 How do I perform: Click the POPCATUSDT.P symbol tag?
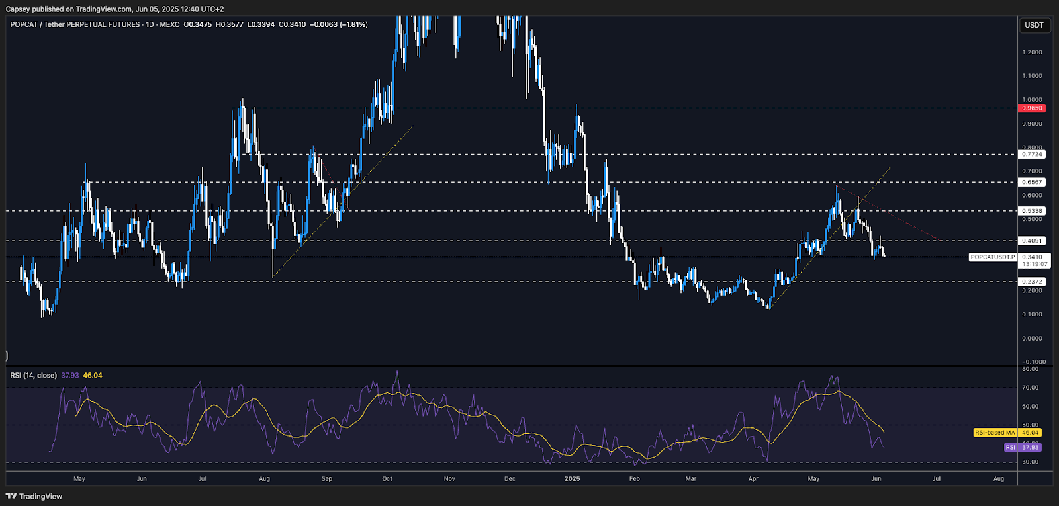click(x=992, y=257)
